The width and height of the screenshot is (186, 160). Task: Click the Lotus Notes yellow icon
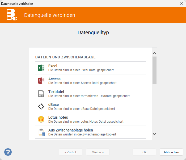[41, 119]
